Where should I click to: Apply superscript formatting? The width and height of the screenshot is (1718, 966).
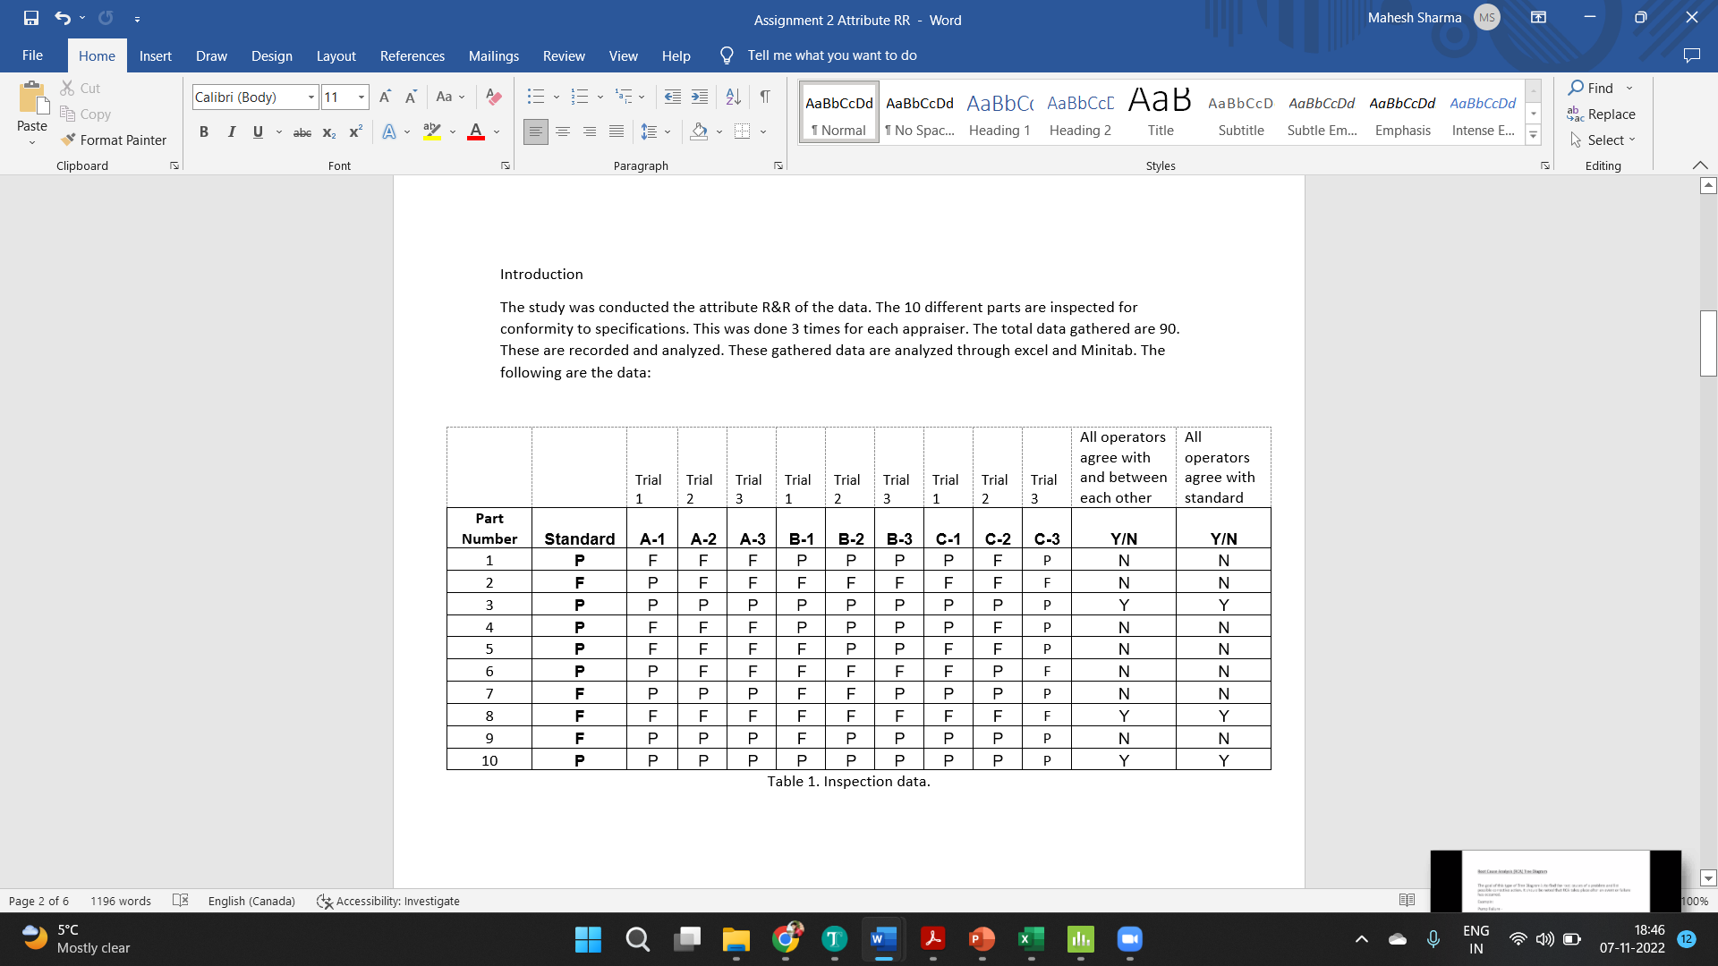coord(354,131)
